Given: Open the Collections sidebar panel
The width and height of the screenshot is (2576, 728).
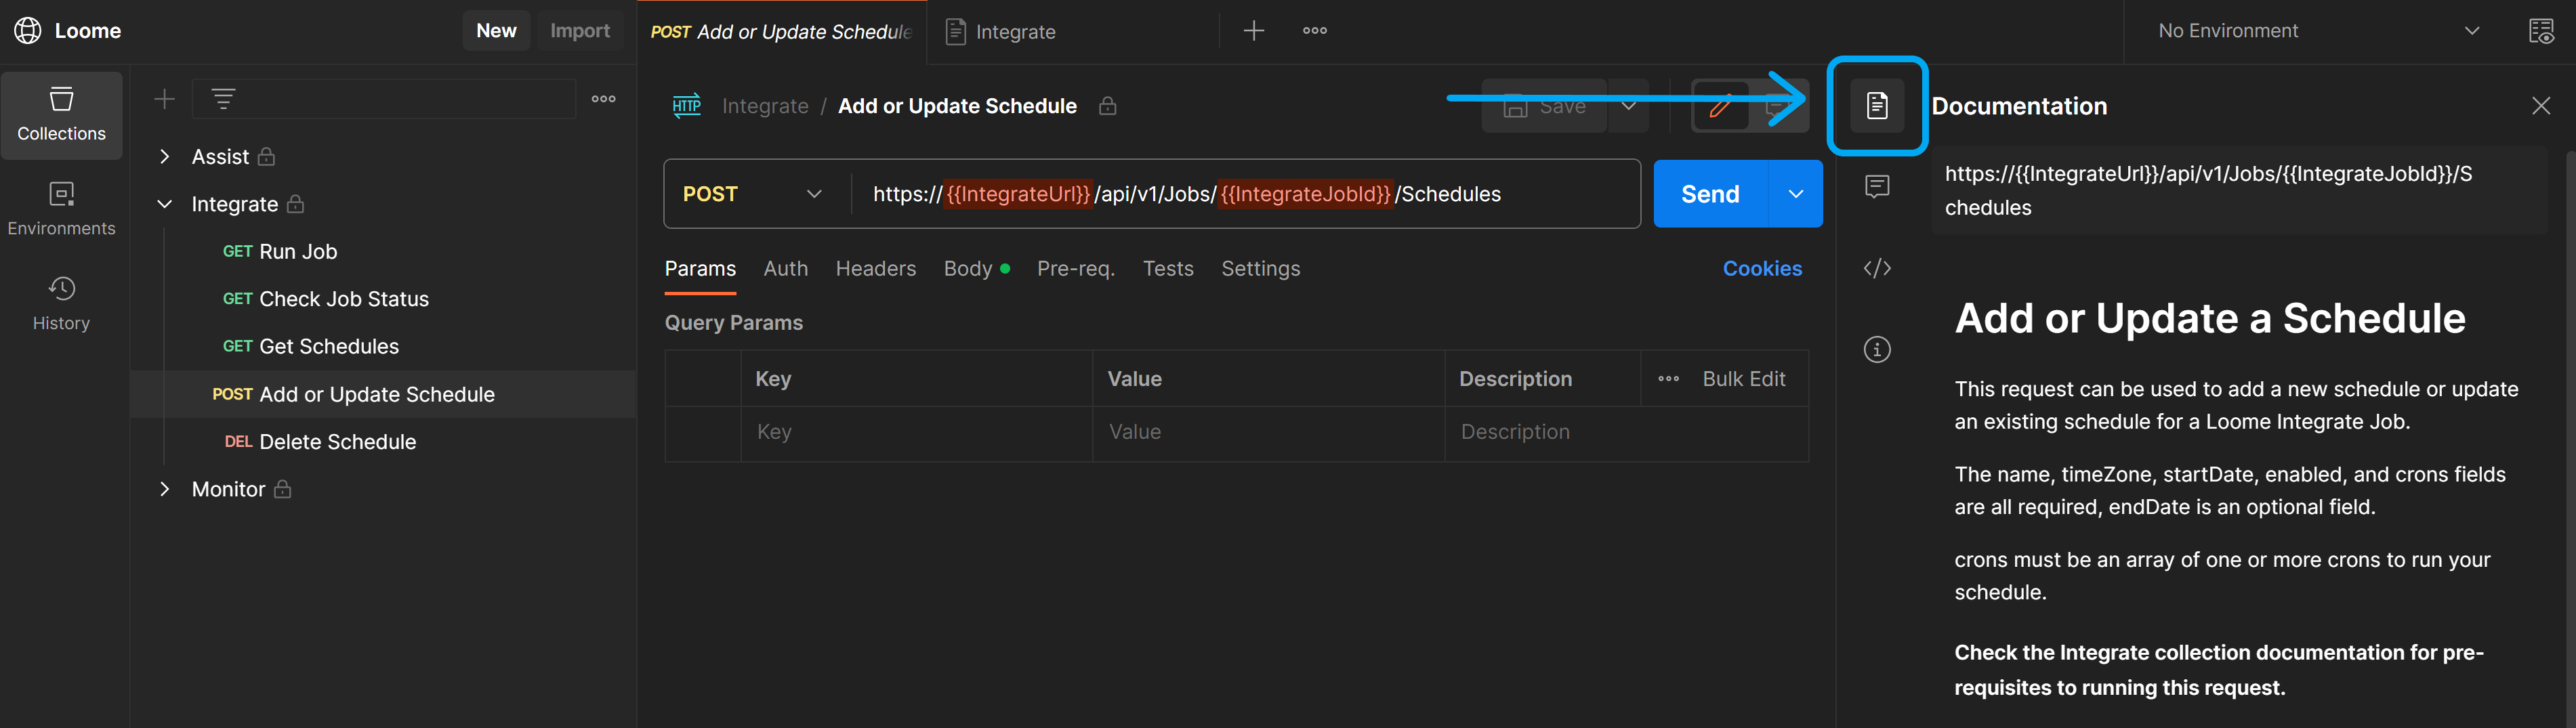Looking at the screenshot, I should (x=61, y=115).
